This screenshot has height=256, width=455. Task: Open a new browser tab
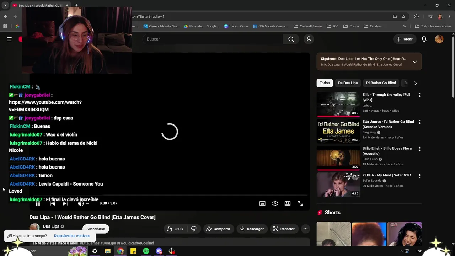pyautogui.click(x=76, y=5)
